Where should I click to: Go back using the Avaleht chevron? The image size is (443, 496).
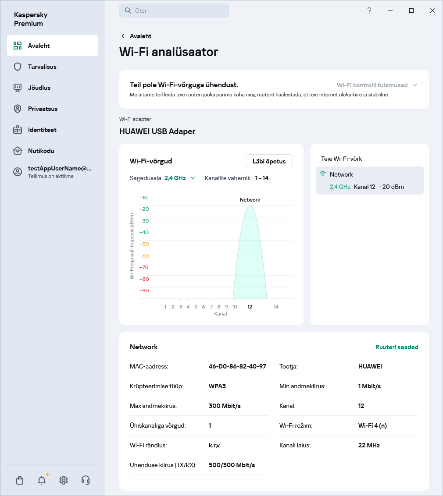click(x=123, y=36)
